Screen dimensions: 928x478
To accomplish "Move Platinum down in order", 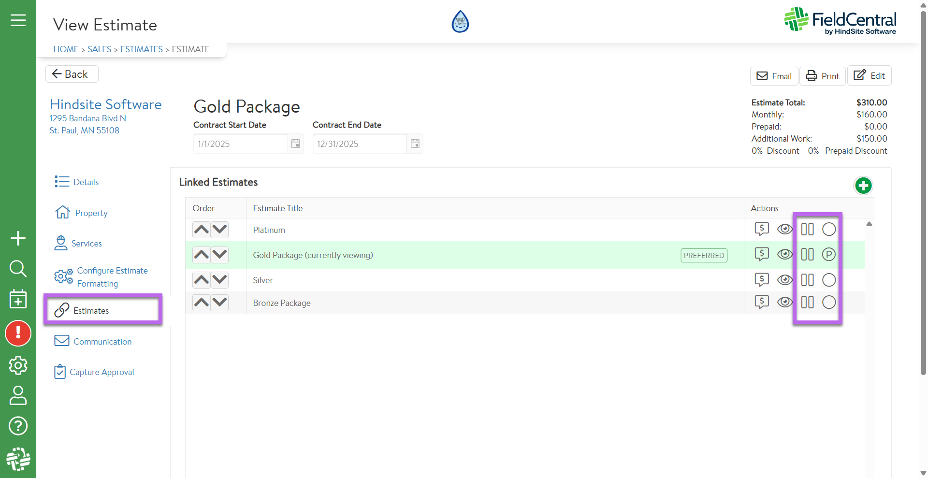I will (x=220, y=230).
